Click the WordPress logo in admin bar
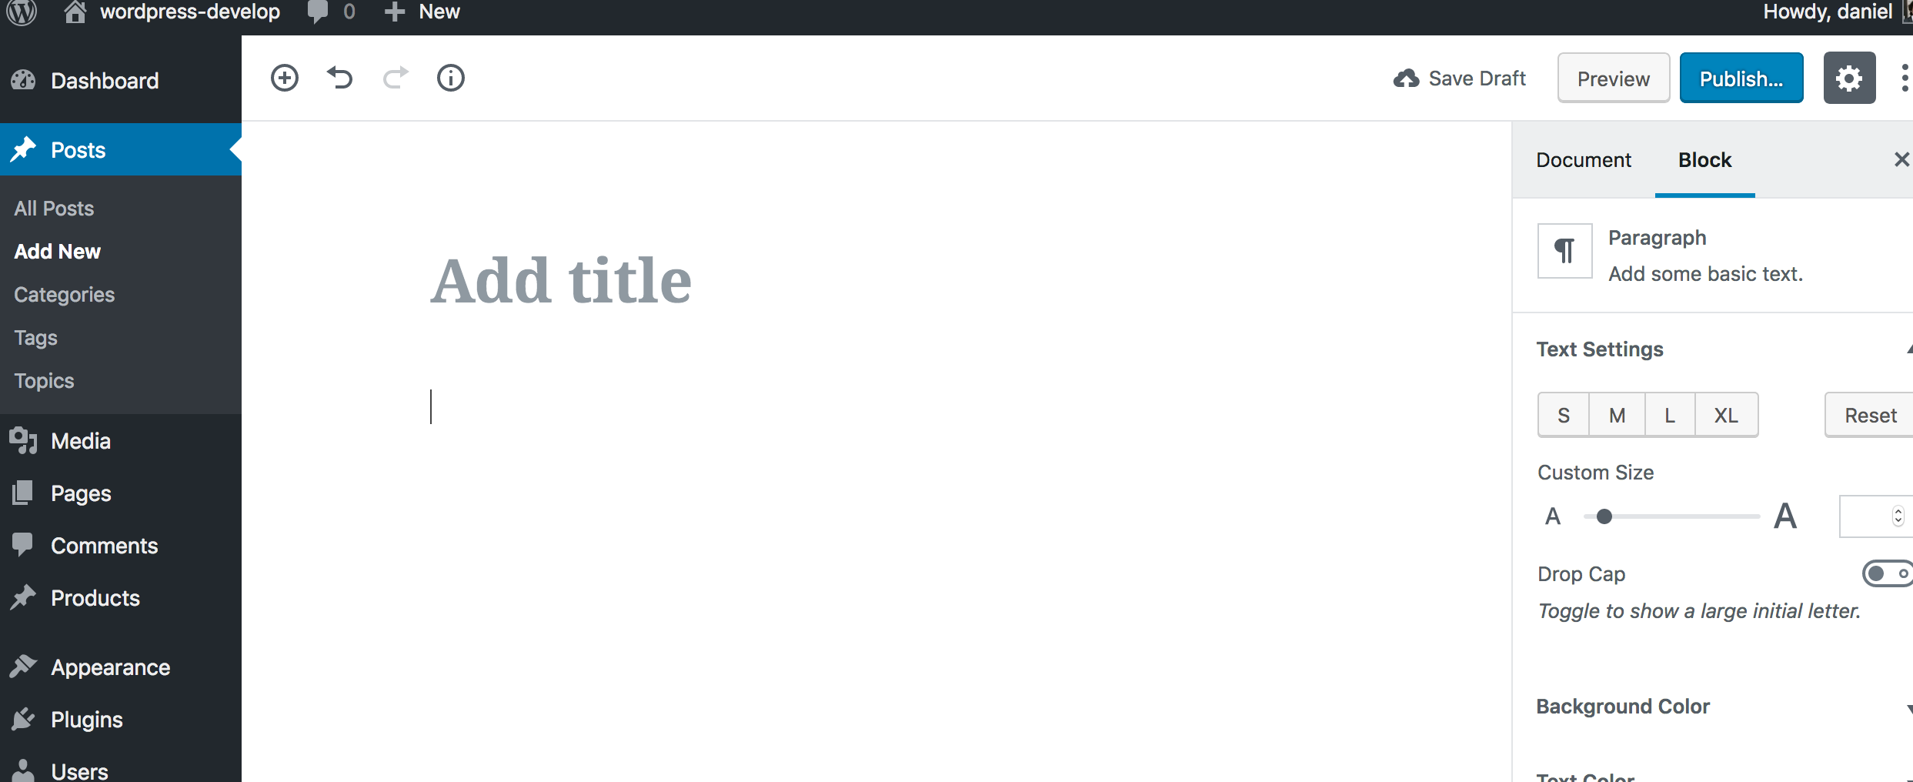The height and width of the screenshot is (782, 1913). pos(21,12)
